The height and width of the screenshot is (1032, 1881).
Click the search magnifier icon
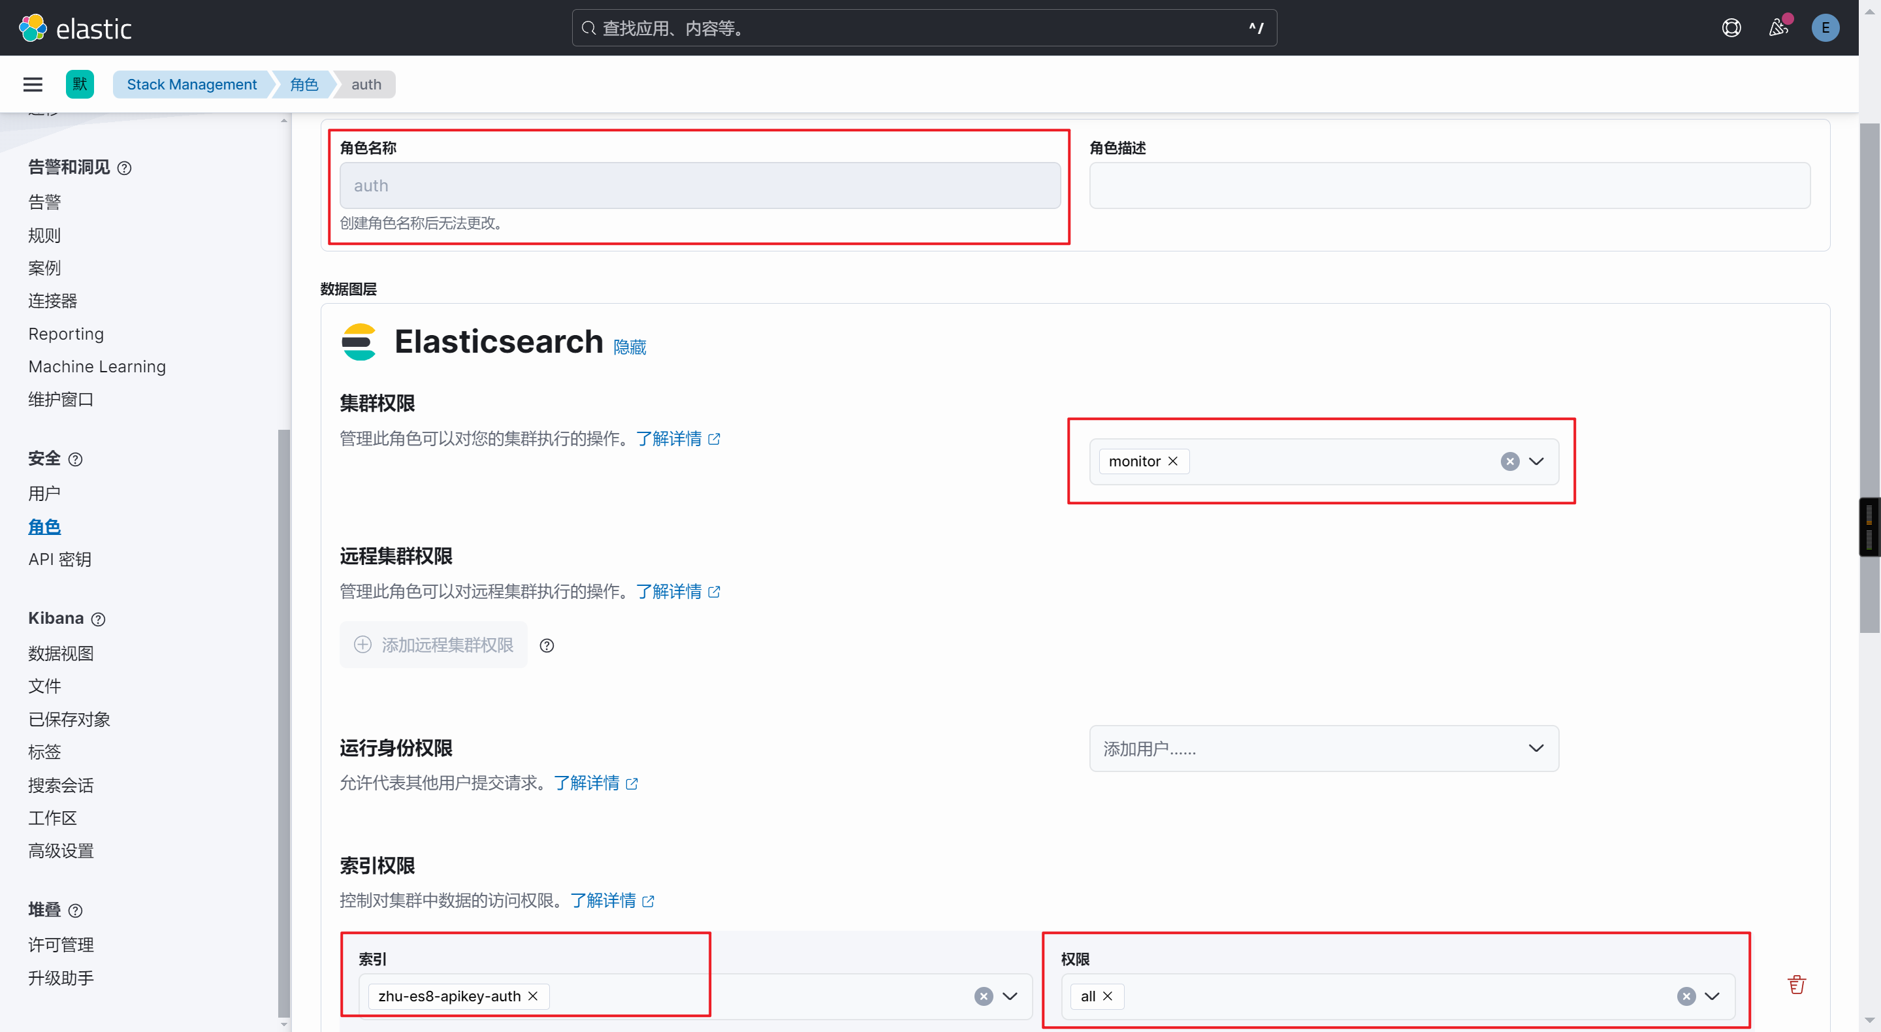tap(588, 27)
